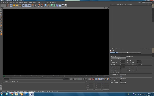
Task: Open the File menu in main menu bar
Action: tap(1, 2)
